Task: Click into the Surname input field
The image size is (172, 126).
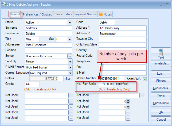Action: [49, 28]
